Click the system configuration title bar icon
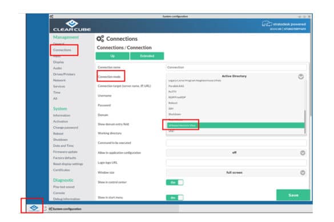334x222 pixels. 51,16
